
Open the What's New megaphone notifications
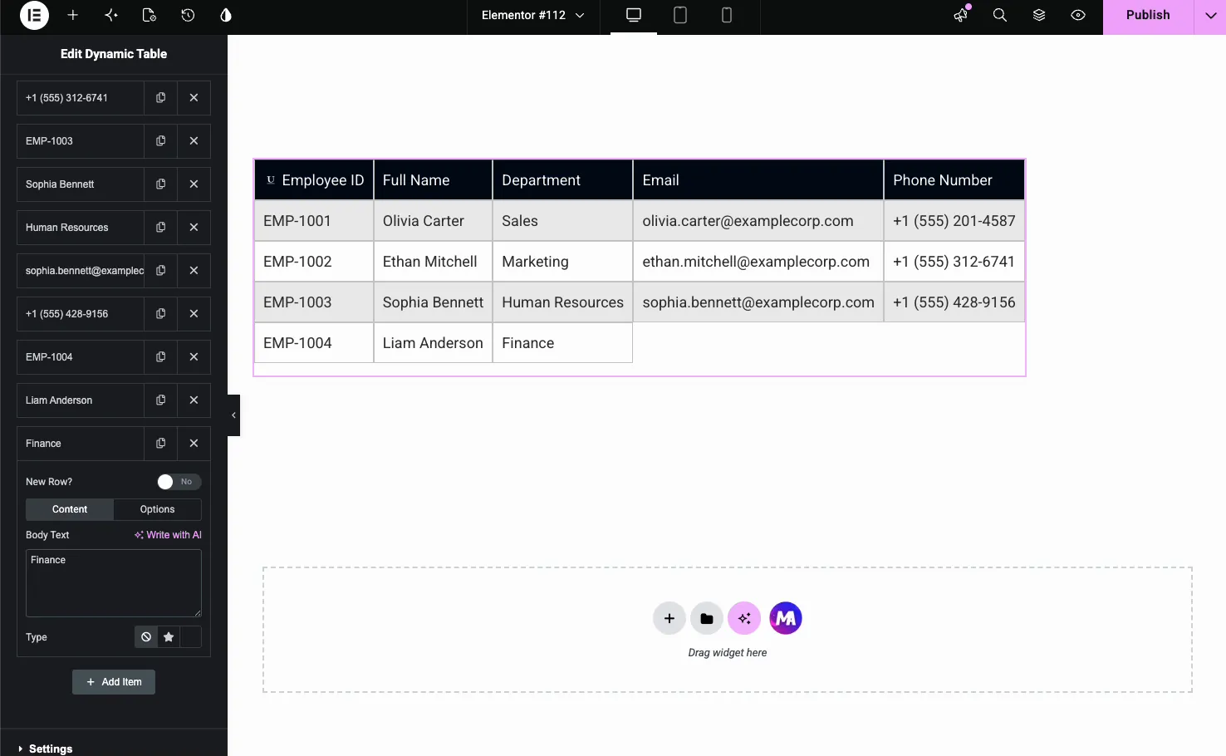961,15
